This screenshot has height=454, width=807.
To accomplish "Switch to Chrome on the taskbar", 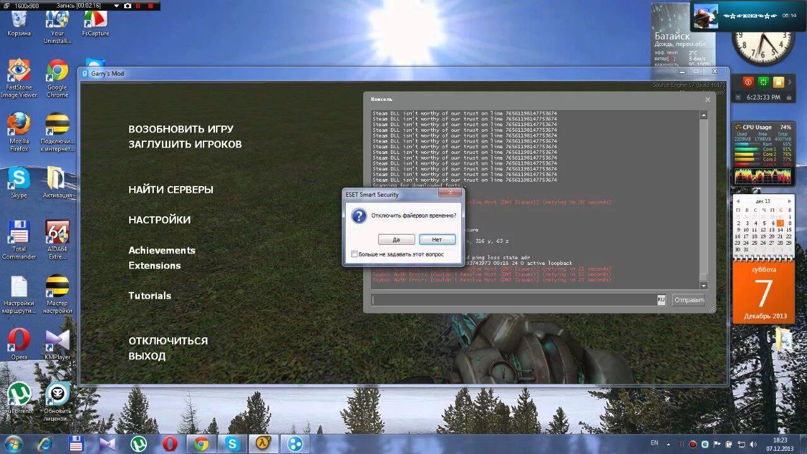I will click(201, 444).
